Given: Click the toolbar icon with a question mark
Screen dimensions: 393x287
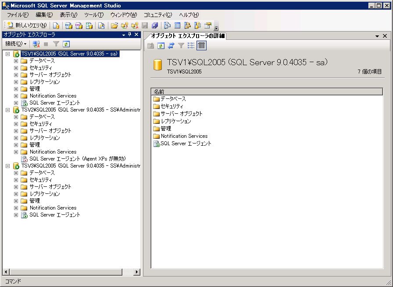Looking at the screenshot, I should [x=125, y=25].
